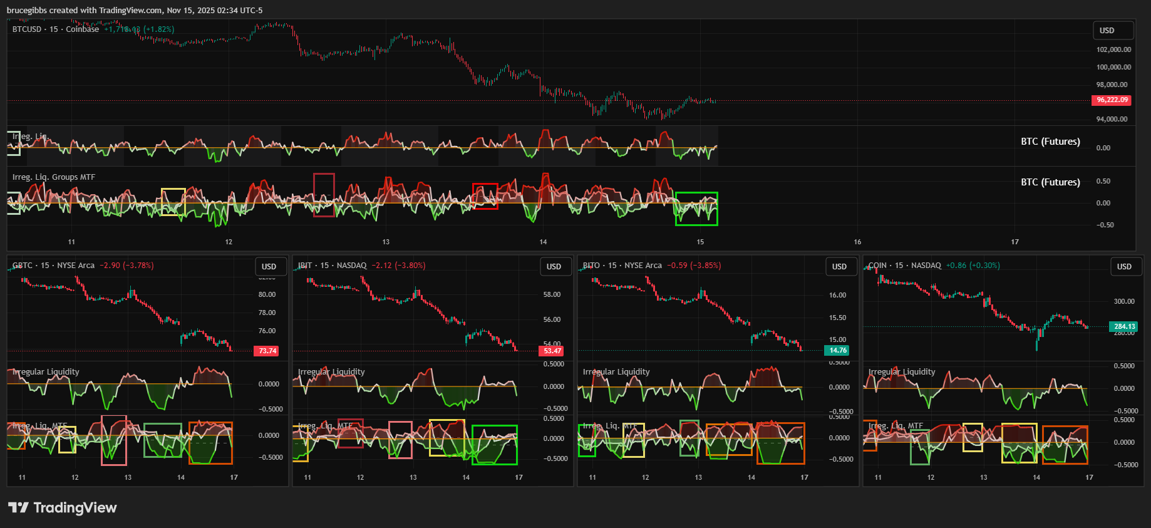Click the red 96,222.09 BTC price label
This screenshot has height=528, width=1151.
point(1112,100)
